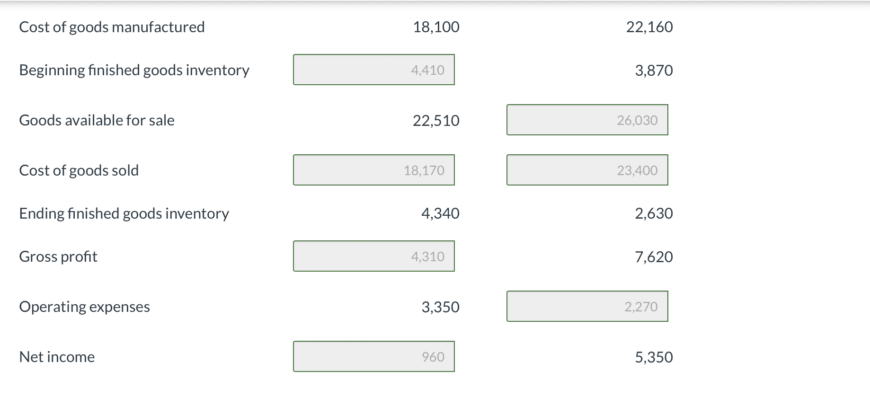Click the "Cost of goods sold" row label
This screenshot has height=407, width=870.
tap(79, 170)
